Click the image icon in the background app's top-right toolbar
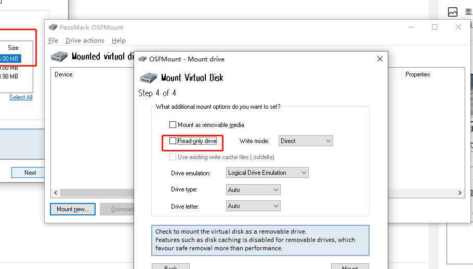This screenshot has height=269, width=473. [453, 12]
